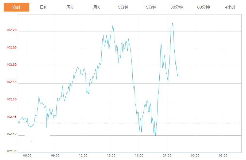Open the 60分钟 interval tab

[203, 7]
